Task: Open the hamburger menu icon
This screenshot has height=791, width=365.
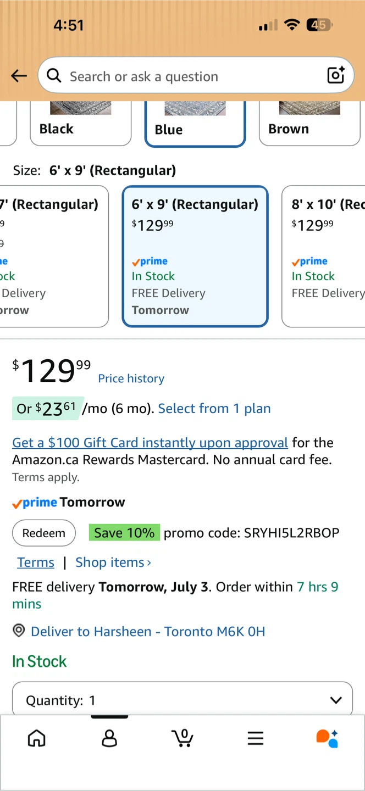Action: click(x=255, y=738)
